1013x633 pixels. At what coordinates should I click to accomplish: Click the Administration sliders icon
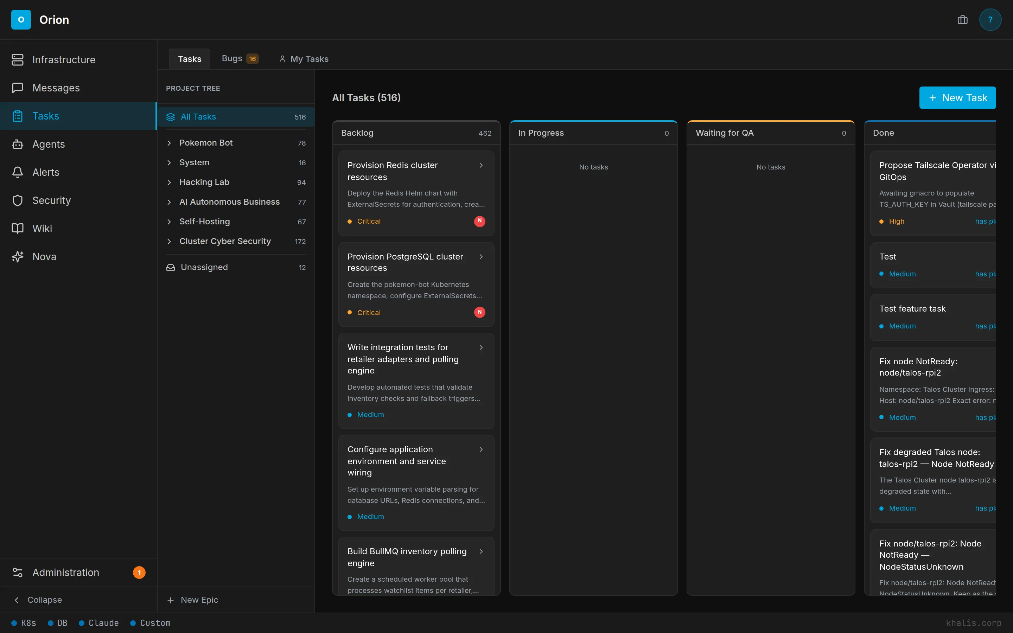coord(18,572)
